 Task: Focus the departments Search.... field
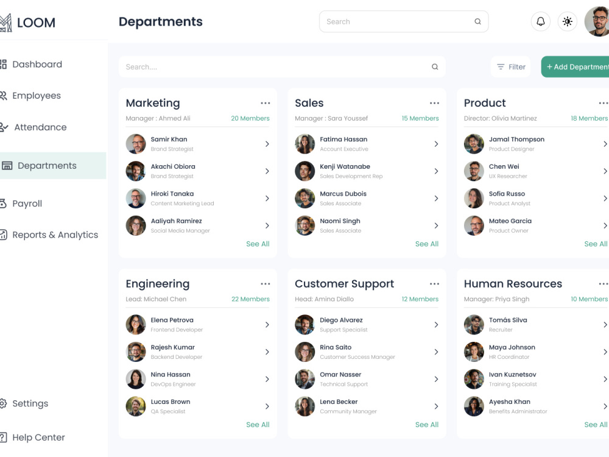click(282, 67)
